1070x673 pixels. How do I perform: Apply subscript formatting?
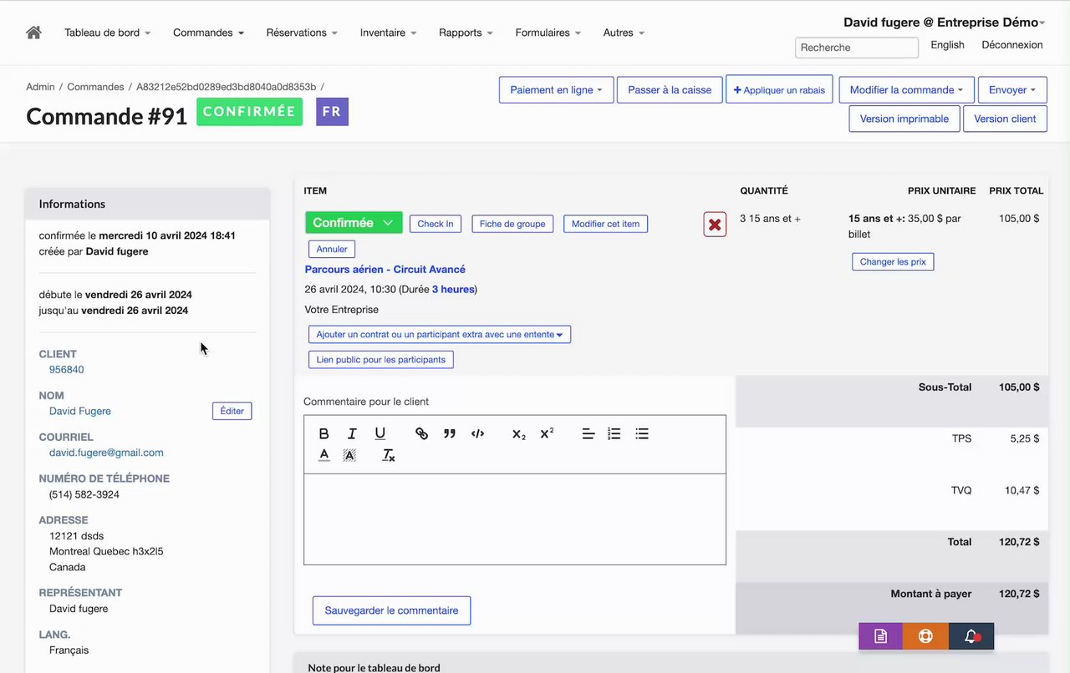[519, 433]
